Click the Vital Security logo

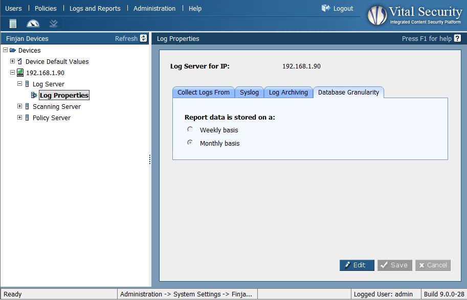pos(377,15)
